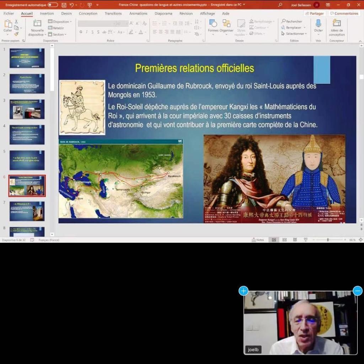Toggle the Enregistrement automatique switch
The image size is (364, 364).
pyautogui.click(x=53, y=5)
